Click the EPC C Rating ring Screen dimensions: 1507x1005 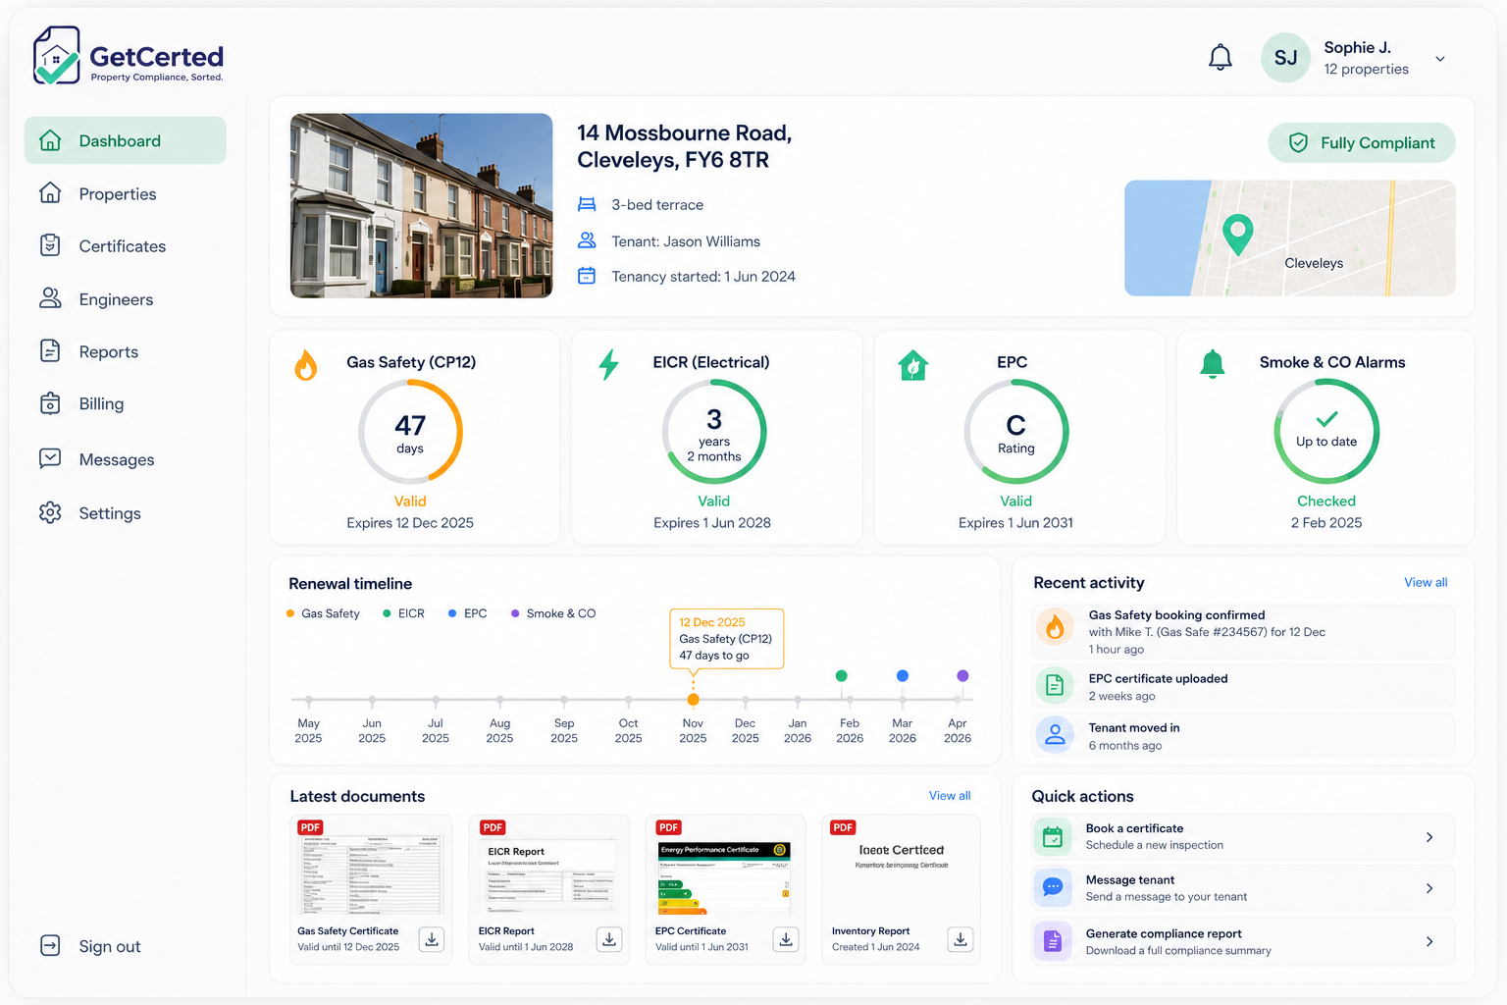click(x=1016, y=432)
